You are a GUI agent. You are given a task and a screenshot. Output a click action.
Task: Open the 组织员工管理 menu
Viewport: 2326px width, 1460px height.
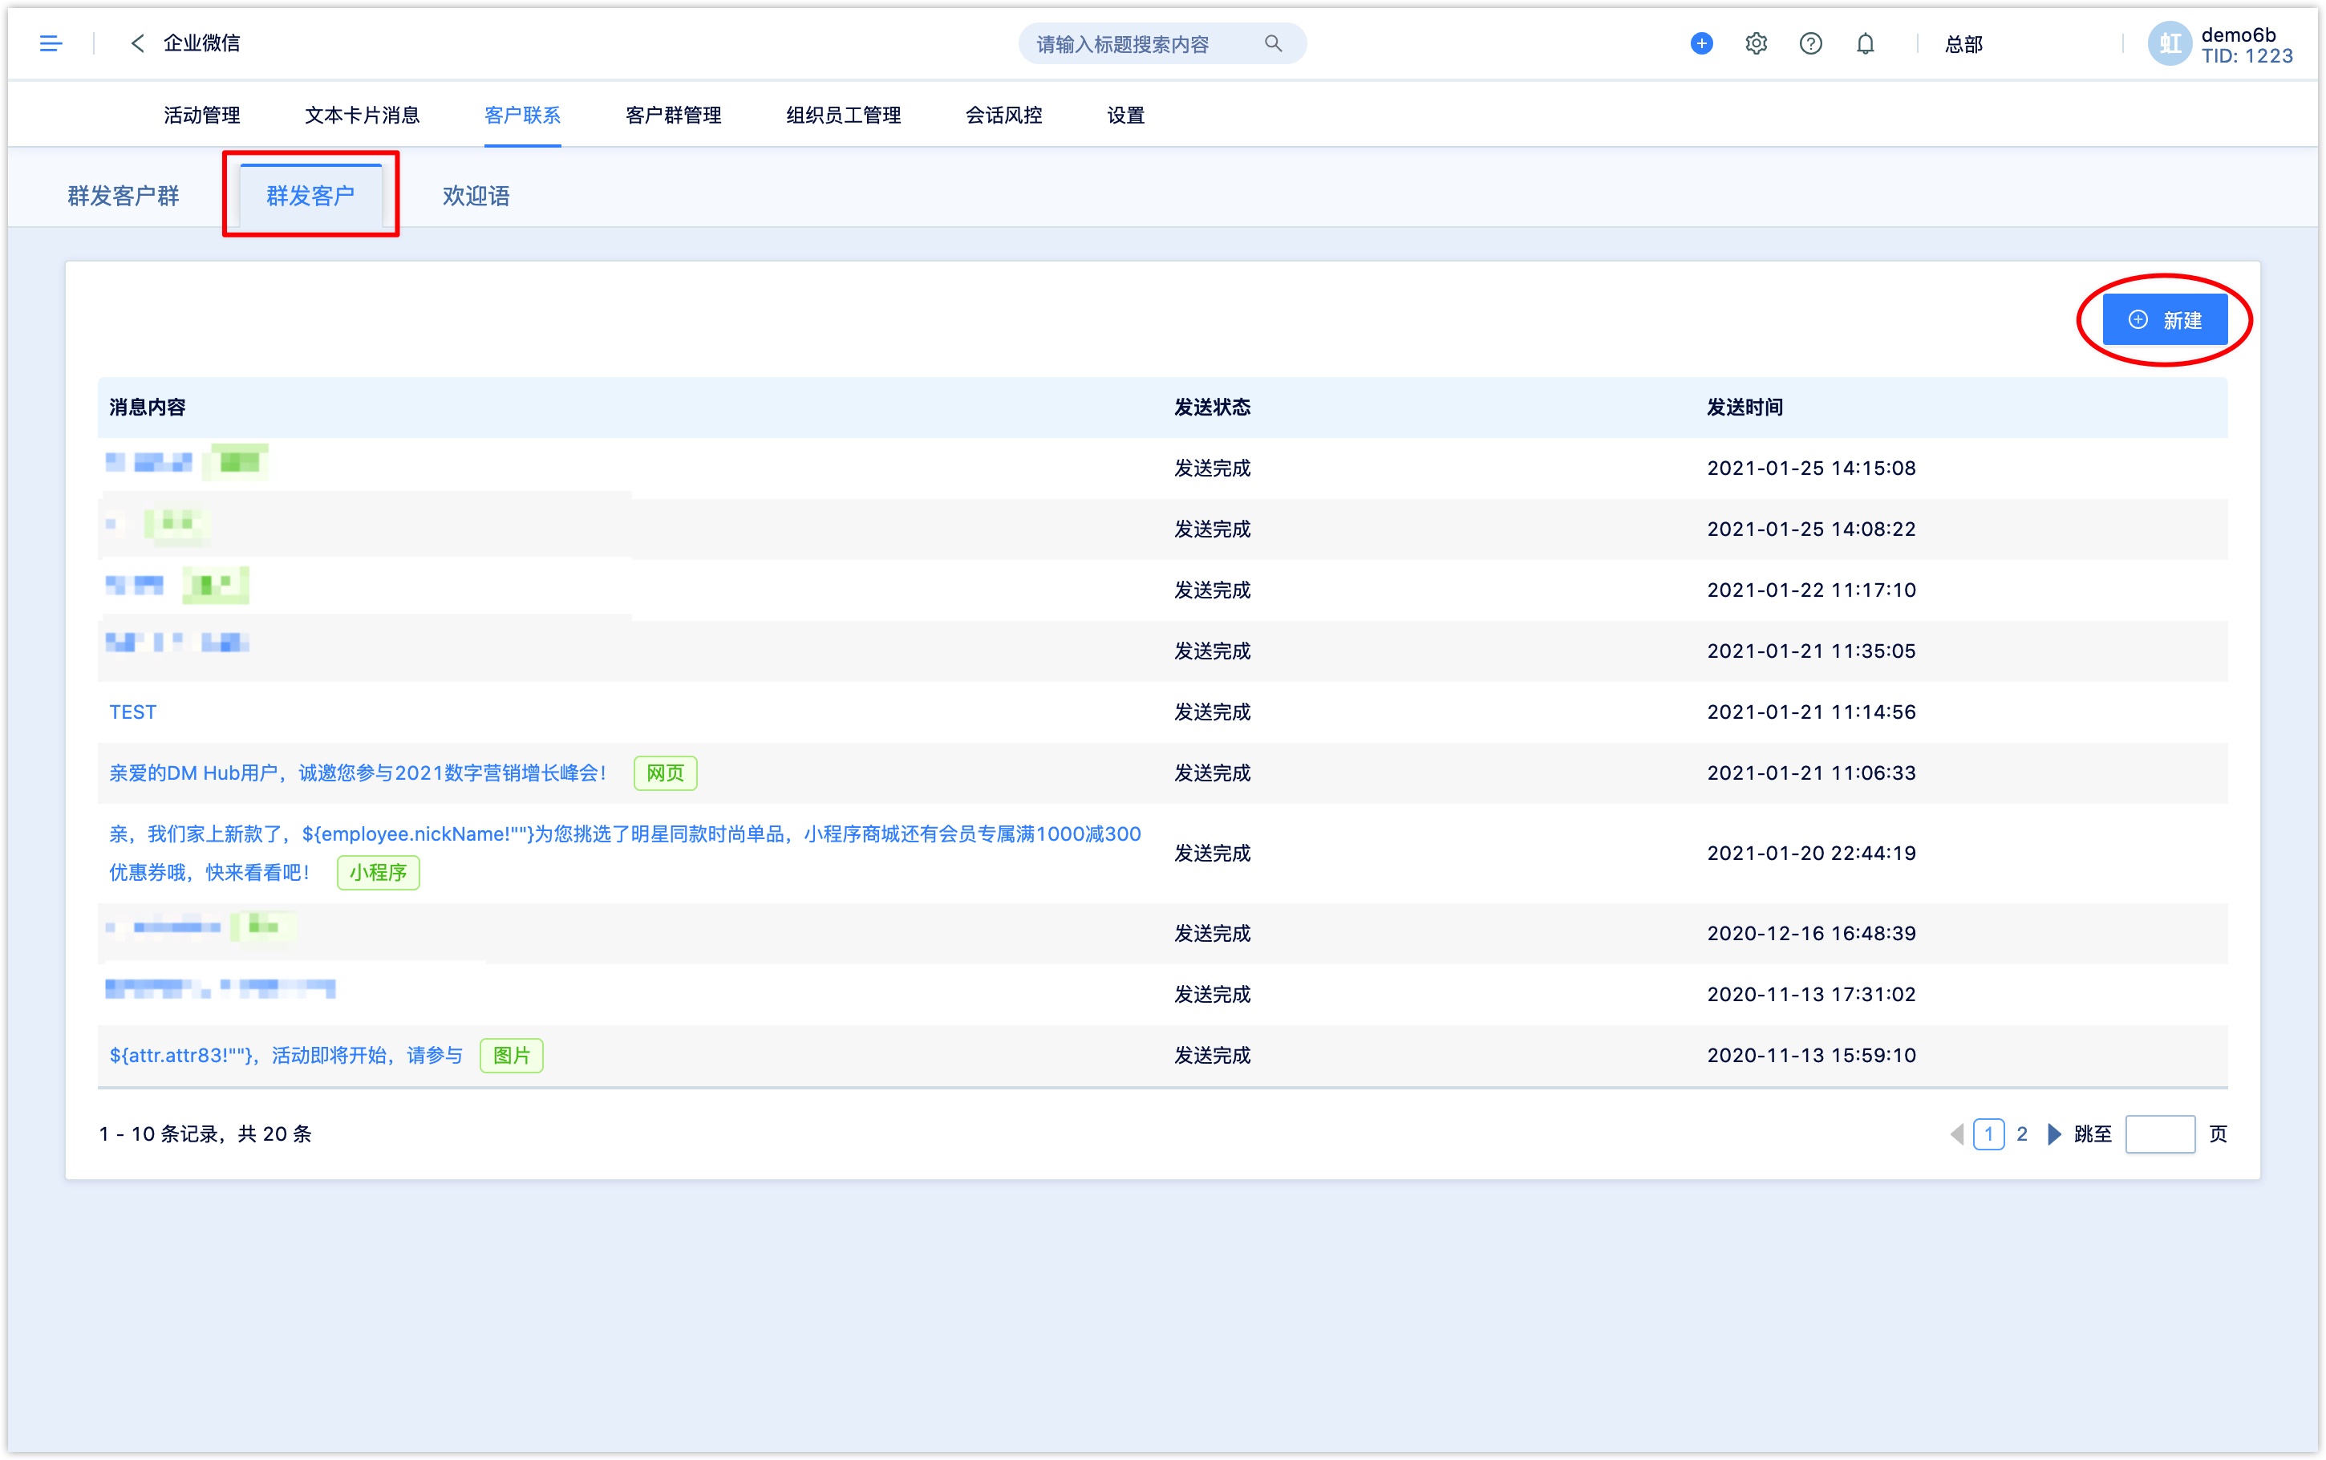coord(844,115)
